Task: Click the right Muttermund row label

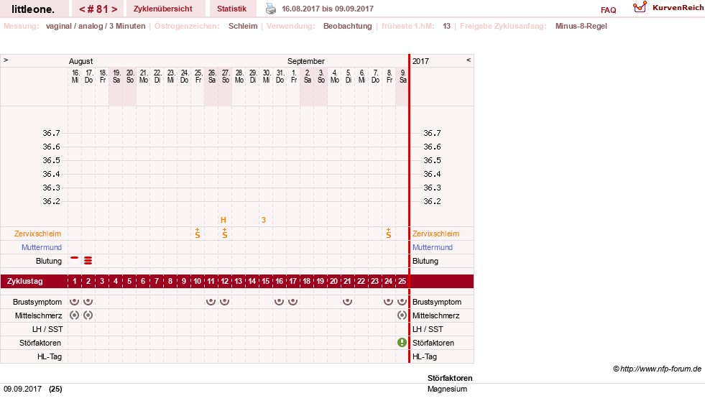Action: [x=433, y=247]
